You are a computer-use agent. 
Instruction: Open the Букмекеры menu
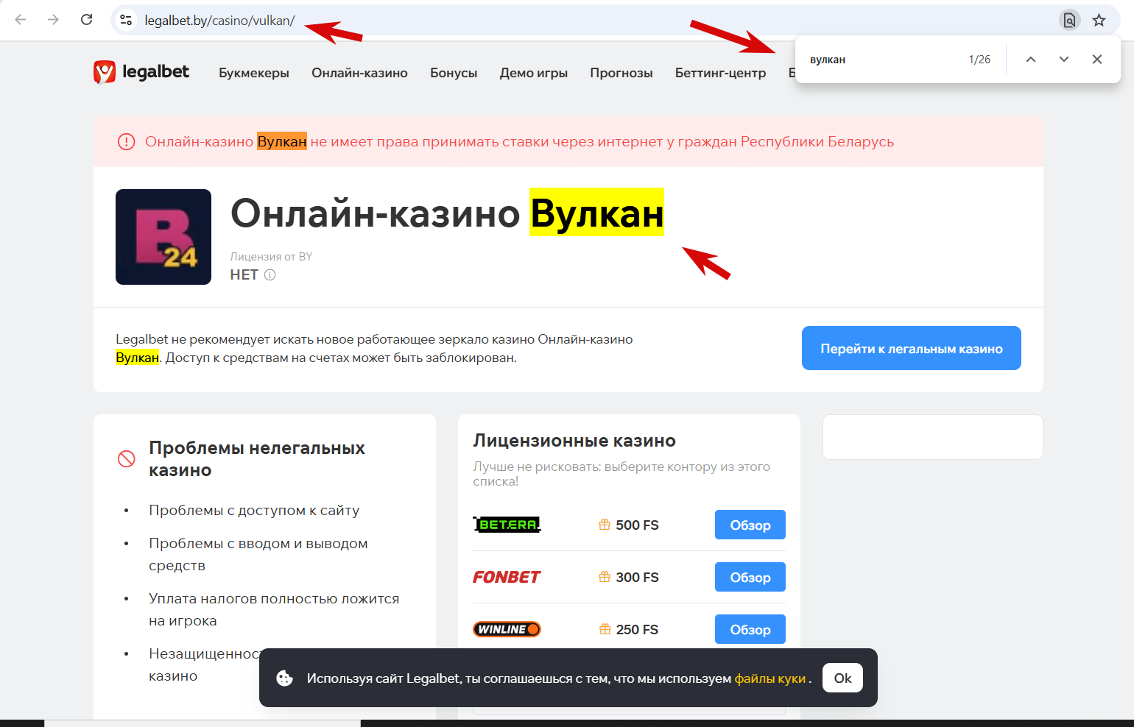(254, 73)
